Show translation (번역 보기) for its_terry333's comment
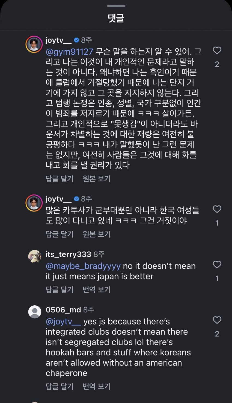Viewport: 232px width, 403px height. 97,290
